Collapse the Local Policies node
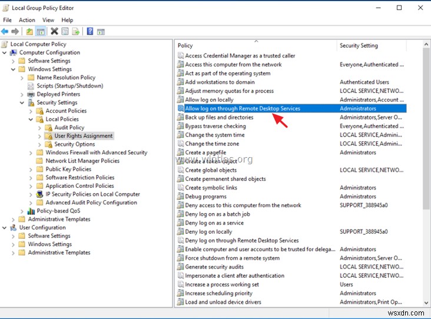Image resolution: width=431 pixels, height=319 pixels. point(31,119)
